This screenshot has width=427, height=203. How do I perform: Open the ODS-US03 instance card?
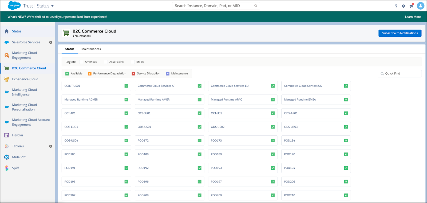[x=316, y=127]
